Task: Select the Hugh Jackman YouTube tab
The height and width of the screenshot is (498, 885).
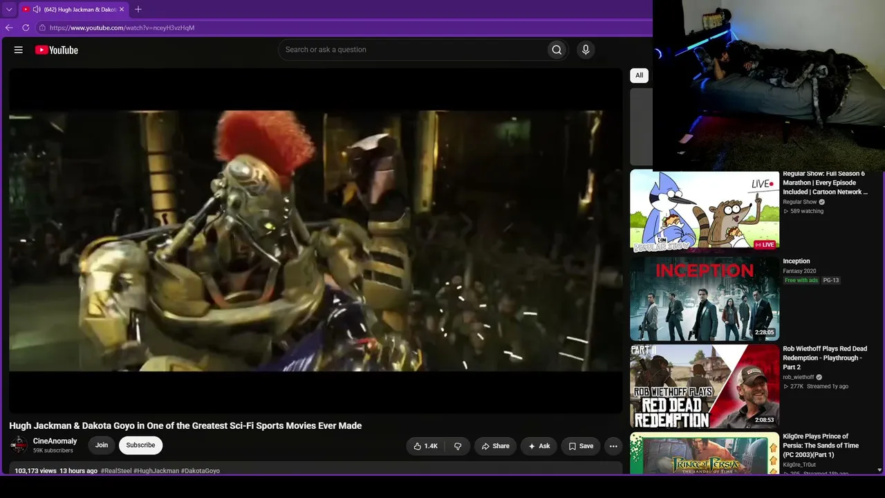Action: pyautogui.click(x=73, y=10)
